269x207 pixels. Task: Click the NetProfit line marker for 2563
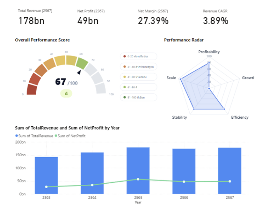[x=46, y=187]
